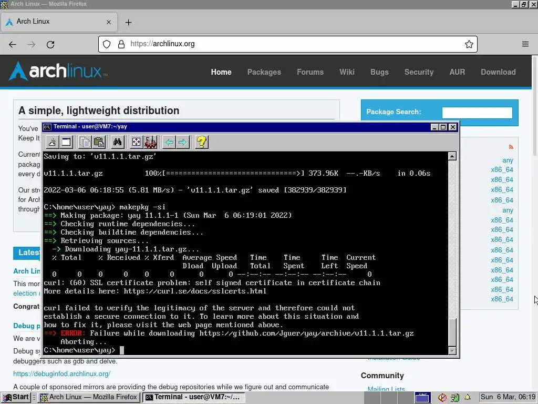Go to previous tab with left arrow

(169, 142)
